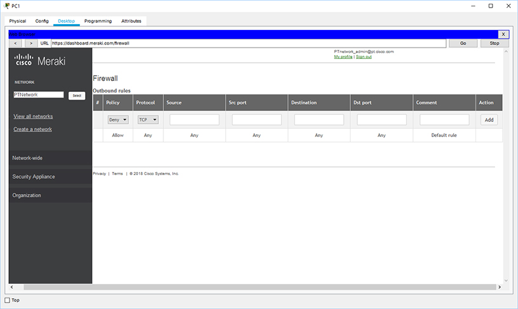The height and width of the screenshot is (309, 518).
Task: Click into the URL address field
Action: 249,43
